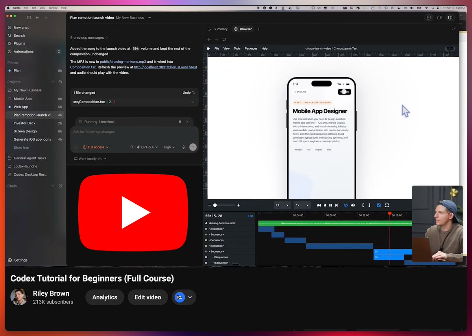
Task: Undo the file change
Action: (x=189, y=93)
